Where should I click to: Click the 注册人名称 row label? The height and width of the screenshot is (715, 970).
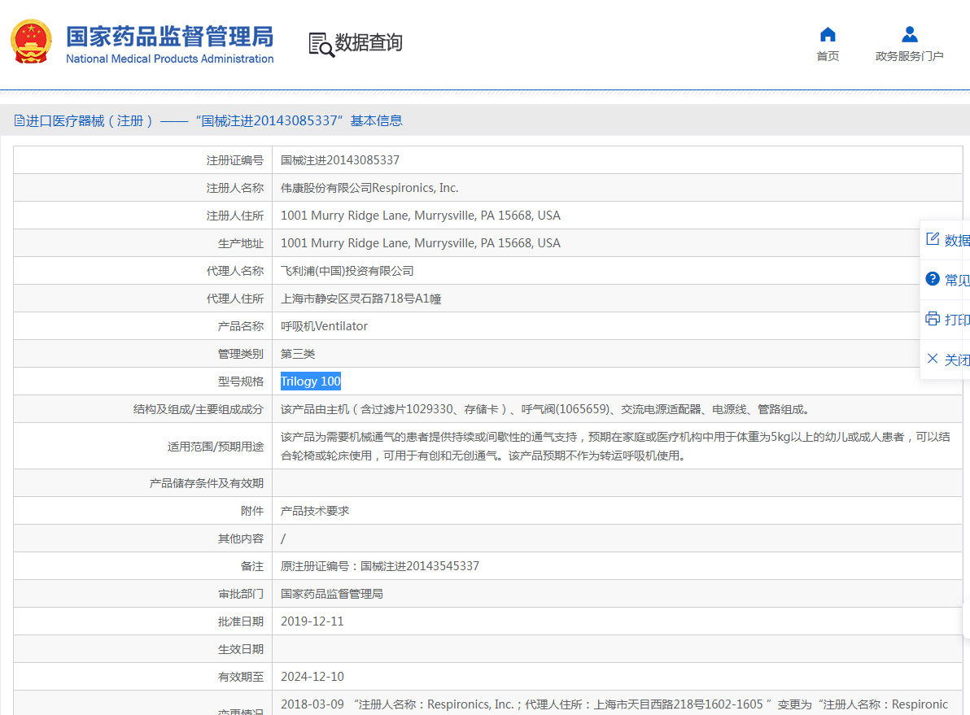tap(235, 188)
